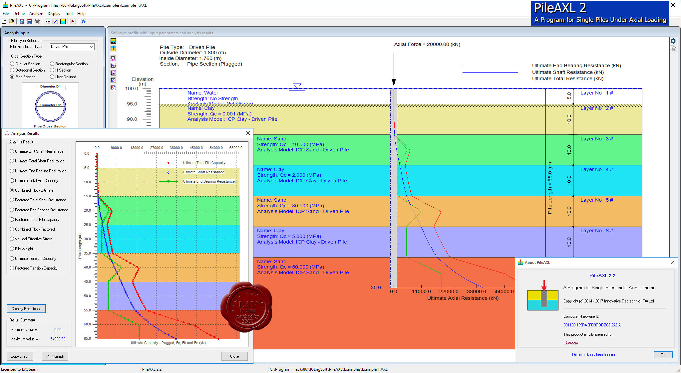Close the About PileAXL dialog with X
Image resolution: width=681 pixels, height=373 pixels.
673,262
